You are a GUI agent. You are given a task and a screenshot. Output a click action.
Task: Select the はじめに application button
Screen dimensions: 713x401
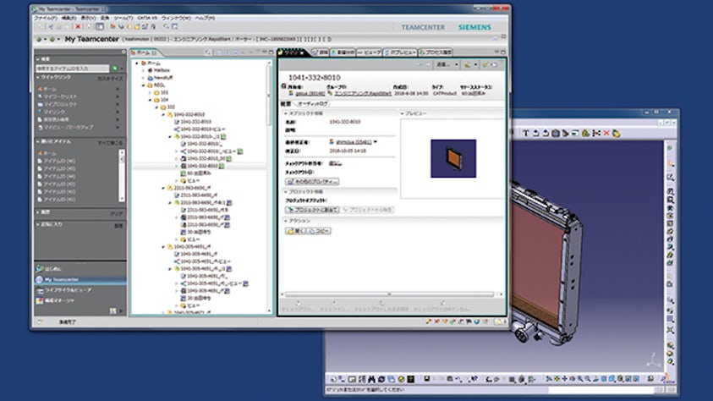[x=49, y=269]
